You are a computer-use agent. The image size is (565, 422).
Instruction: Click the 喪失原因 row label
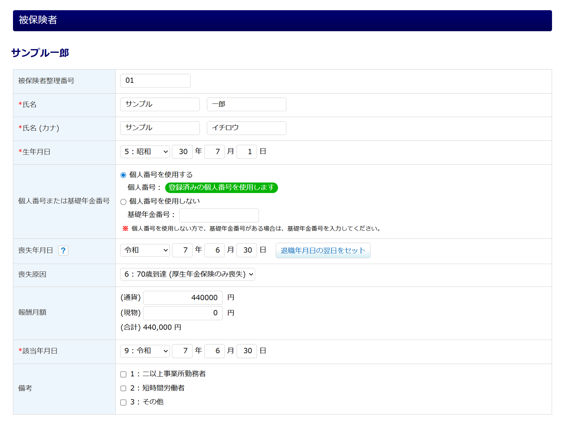[x=32, y=274]
